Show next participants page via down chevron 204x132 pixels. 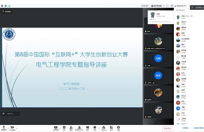(158, 122)
